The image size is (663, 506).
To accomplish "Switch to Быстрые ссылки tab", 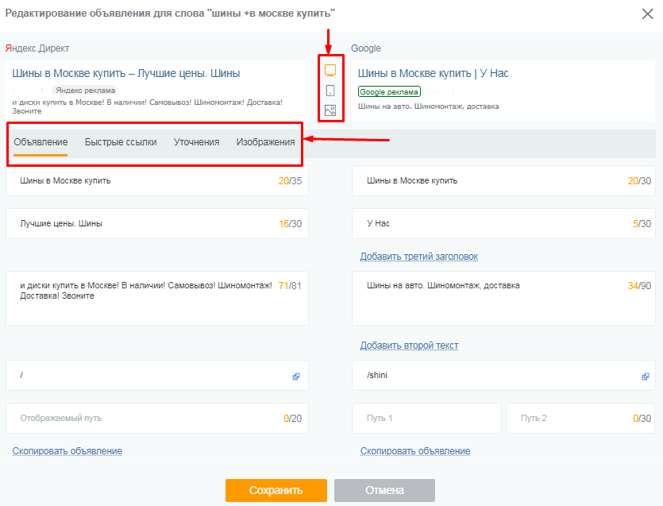I will [121, 142].
